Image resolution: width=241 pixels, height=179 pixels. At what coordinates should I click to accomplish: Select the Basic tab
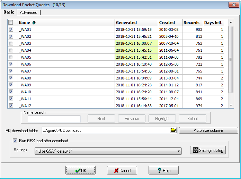pos(9,12)
